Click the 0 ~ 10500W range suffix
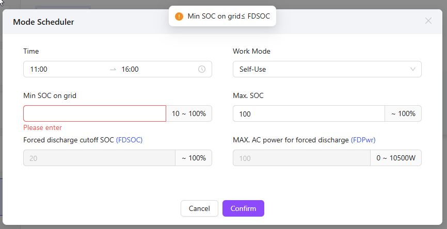447x229 pixels. click(x=396, y=158)
